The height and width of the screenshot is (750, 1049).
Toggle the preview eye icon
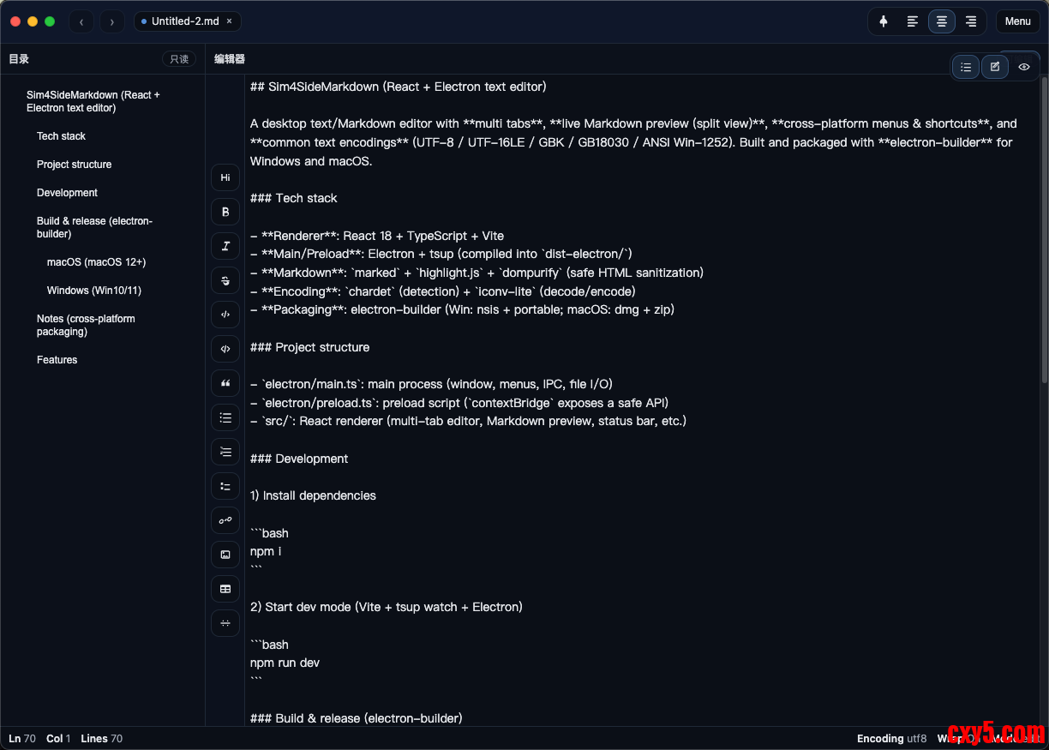[1024, 67]
